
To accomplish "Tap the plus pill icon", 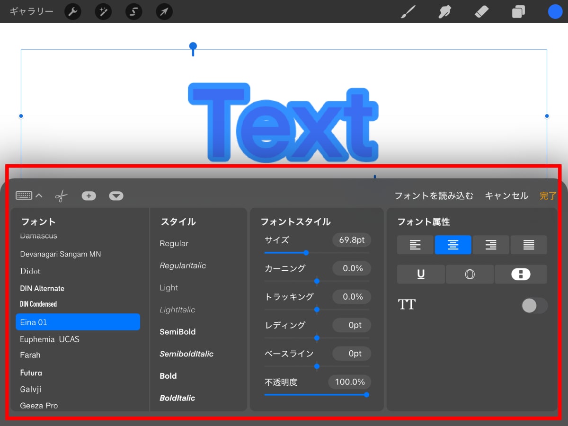I will (x=89, y=195).
